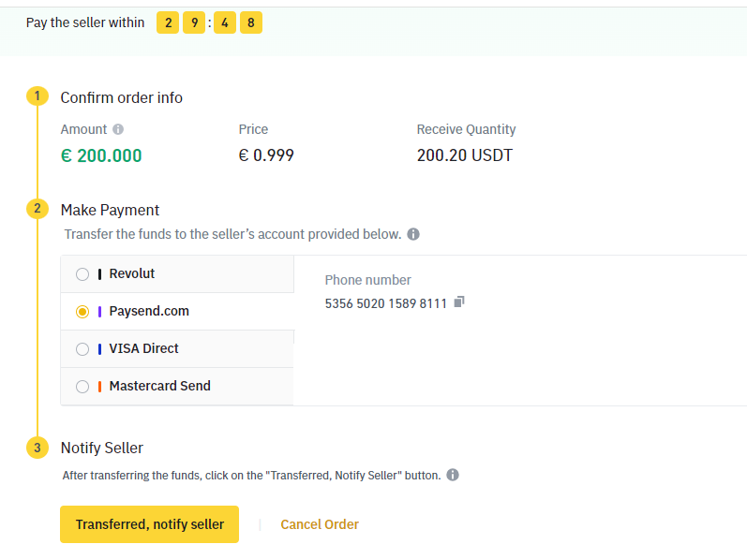This screenshot has width=747, height=559.
Task: Click Transferred, notify seller button
Action: point(149,524)
